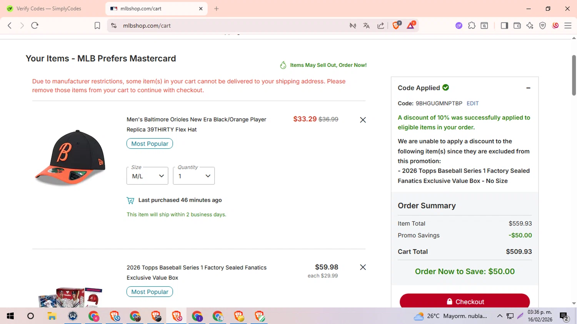Open site information icon in address bar
Viewport: 577px width, 324px height.
[x=114, y=25]
